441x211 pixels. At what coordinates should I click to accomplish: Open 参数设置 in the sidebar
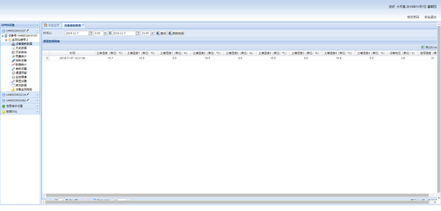click(20, 68)
